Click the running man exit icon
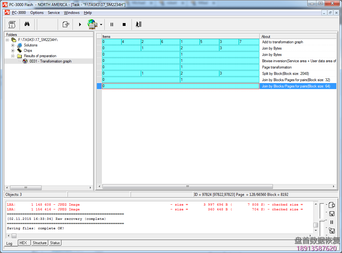 point(139,24)
